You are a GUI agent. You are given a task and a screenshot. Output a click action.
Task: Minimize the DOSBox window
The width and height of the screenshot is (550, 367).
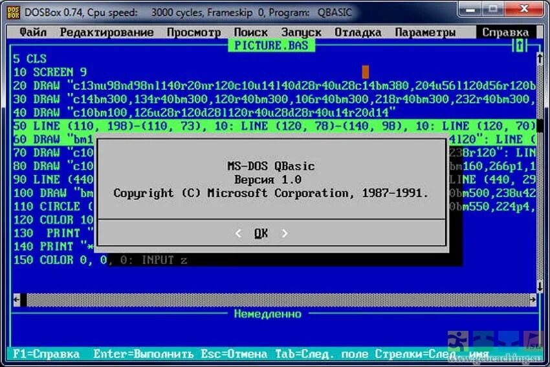470,10
